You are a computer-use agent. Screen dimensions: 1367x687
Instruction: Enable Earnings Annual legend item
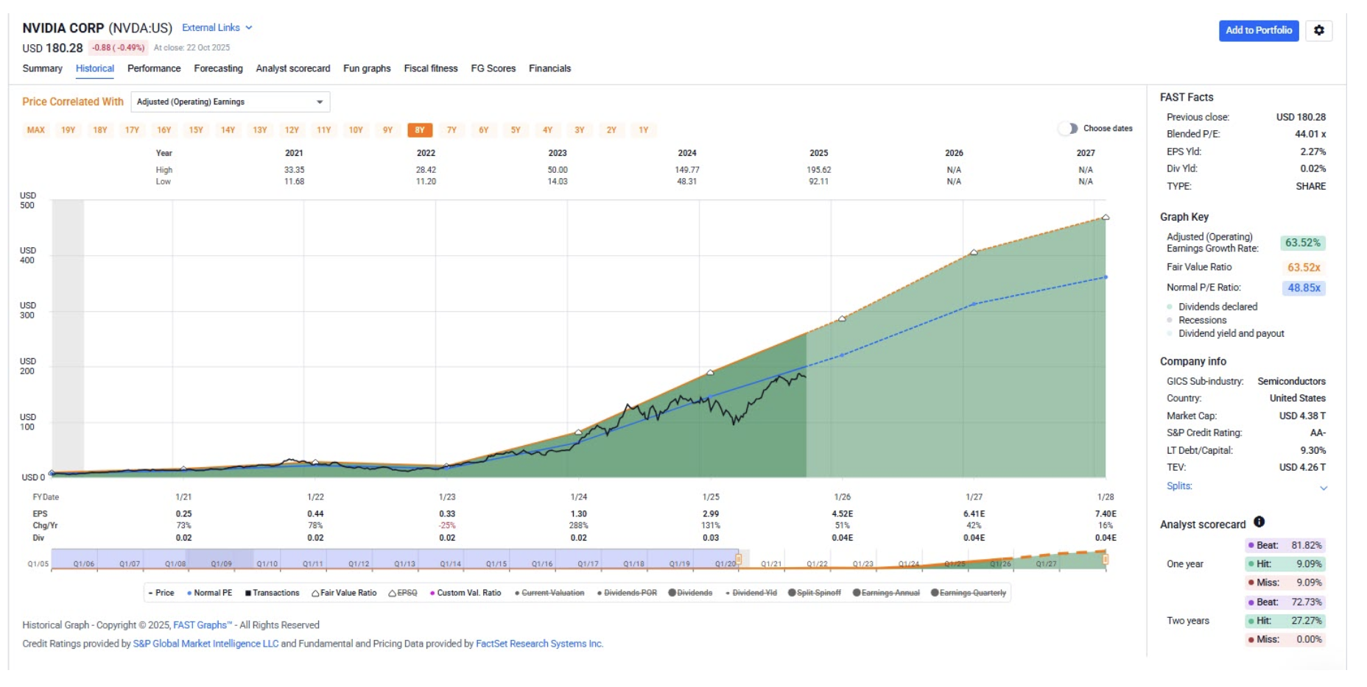pos(886,593)
